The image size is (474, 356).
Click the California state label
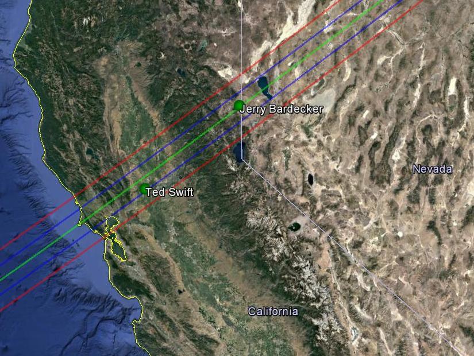point(273,312)
